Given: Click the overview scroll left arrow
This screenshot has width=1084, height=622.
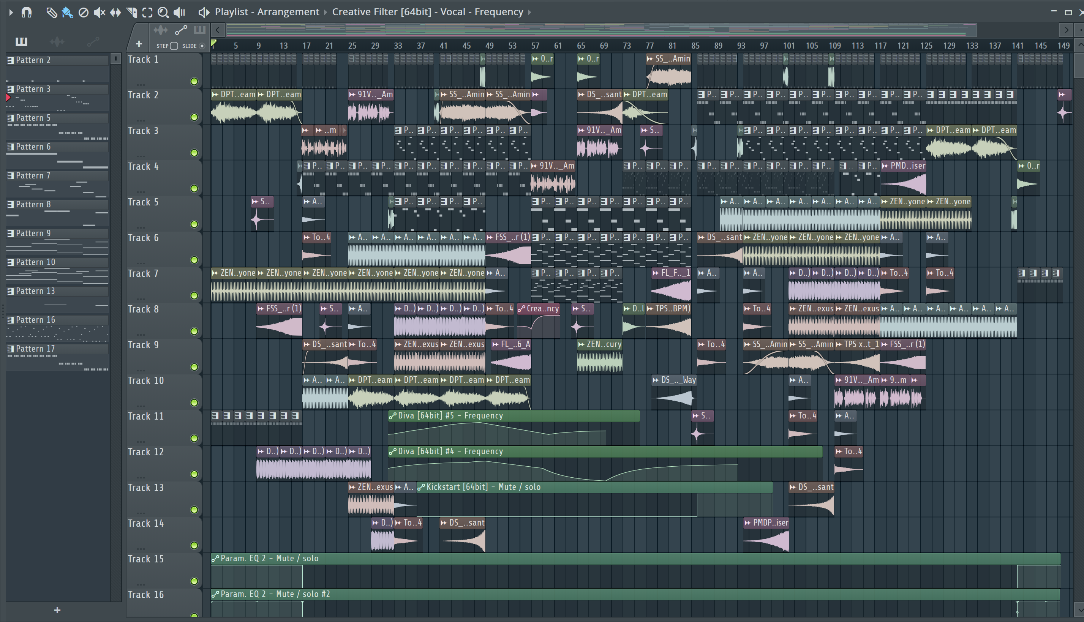Looking at the screenshot, I should (218, 30).
